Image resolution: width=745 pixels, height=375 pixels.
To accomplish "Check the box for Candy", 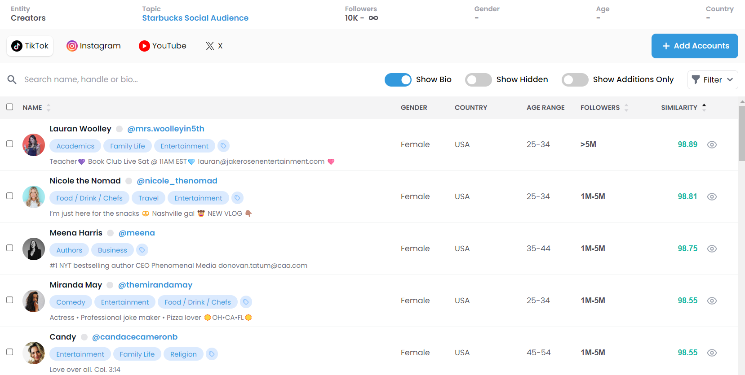I will 9,352.
